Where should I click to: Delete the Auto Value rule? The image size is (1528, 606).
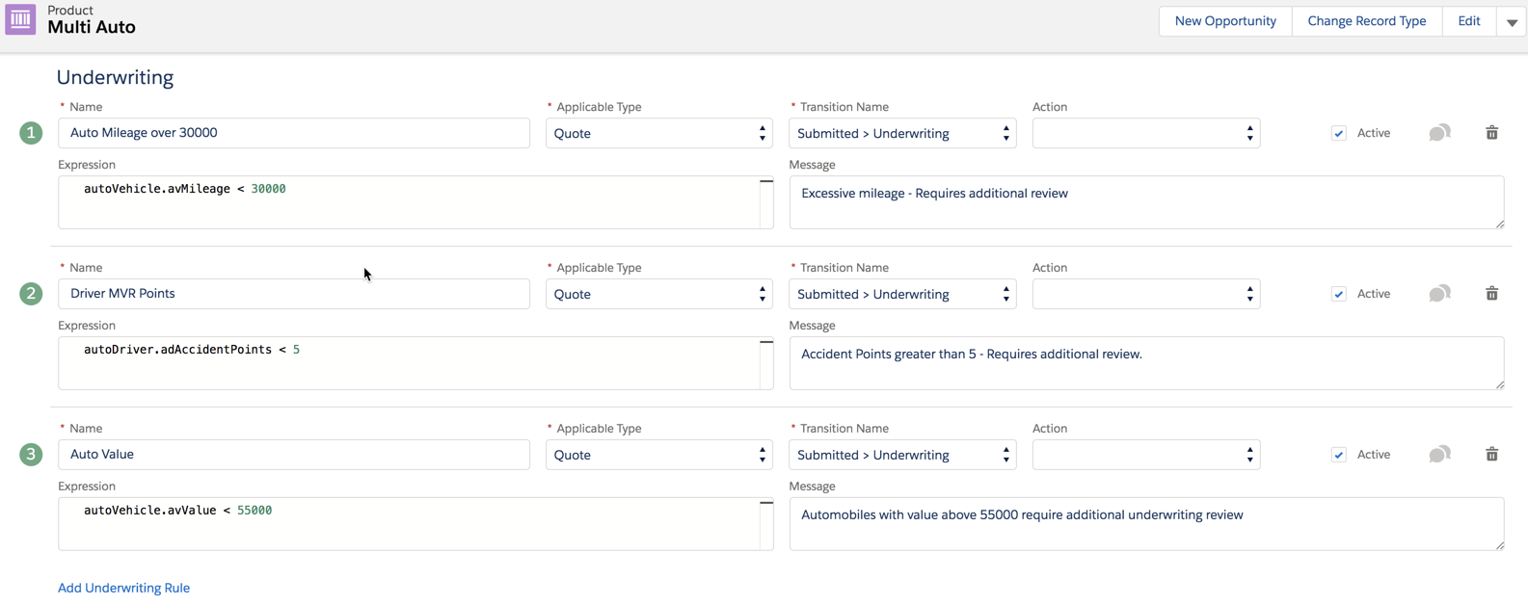tap(1491, 455)
